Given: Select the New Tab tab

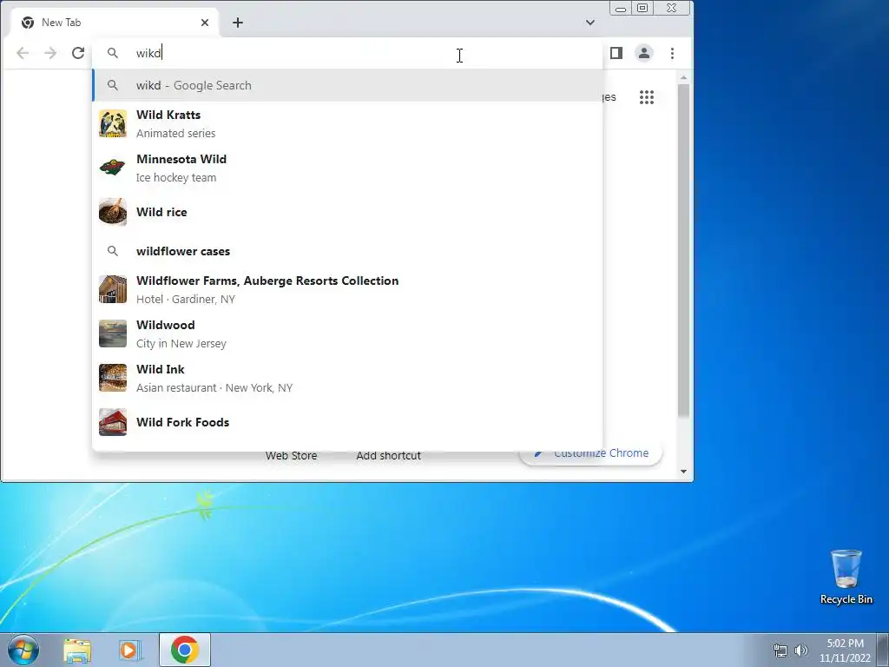Looking at the screenshot, I should tap(114, 23).
